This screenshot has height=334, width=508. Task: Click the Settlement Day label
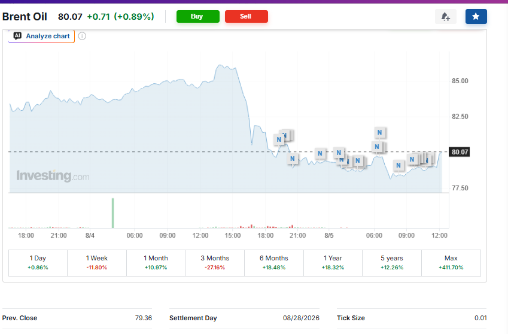[x=193, y=318]
